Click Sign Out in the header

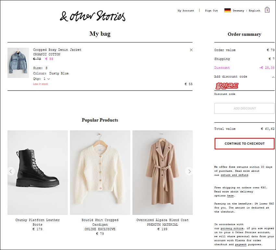[x=211, y=11]
